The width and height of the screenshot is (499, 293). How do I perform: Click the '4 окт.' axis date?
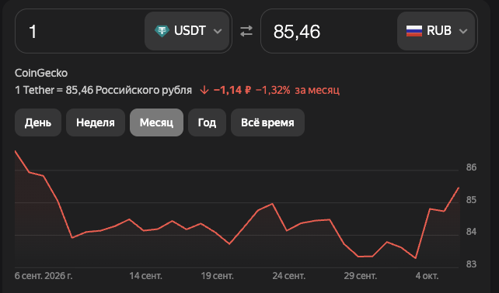click(x=427, y=276)
